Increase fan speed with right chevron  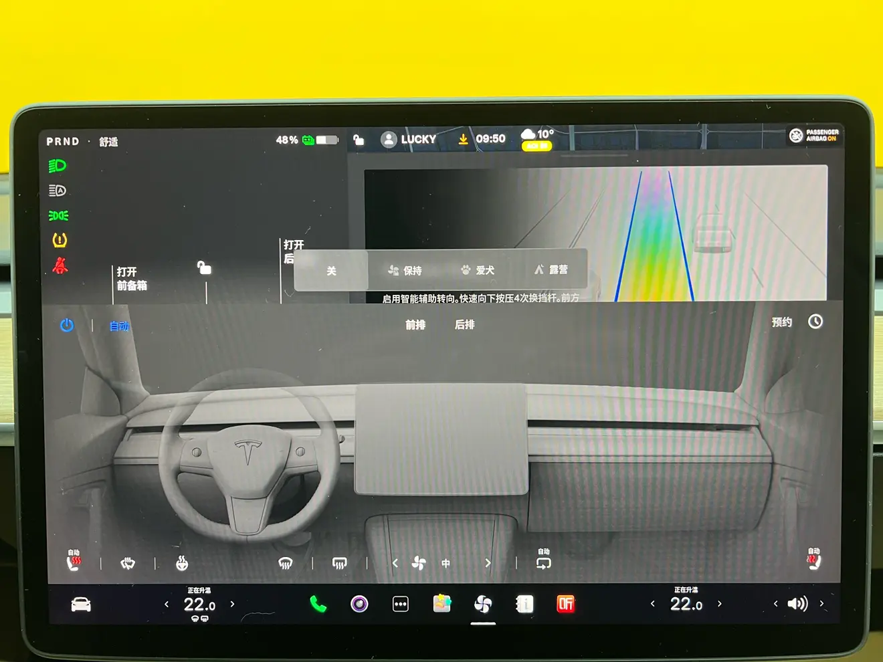pyautogui.click(x=488, y=563)
